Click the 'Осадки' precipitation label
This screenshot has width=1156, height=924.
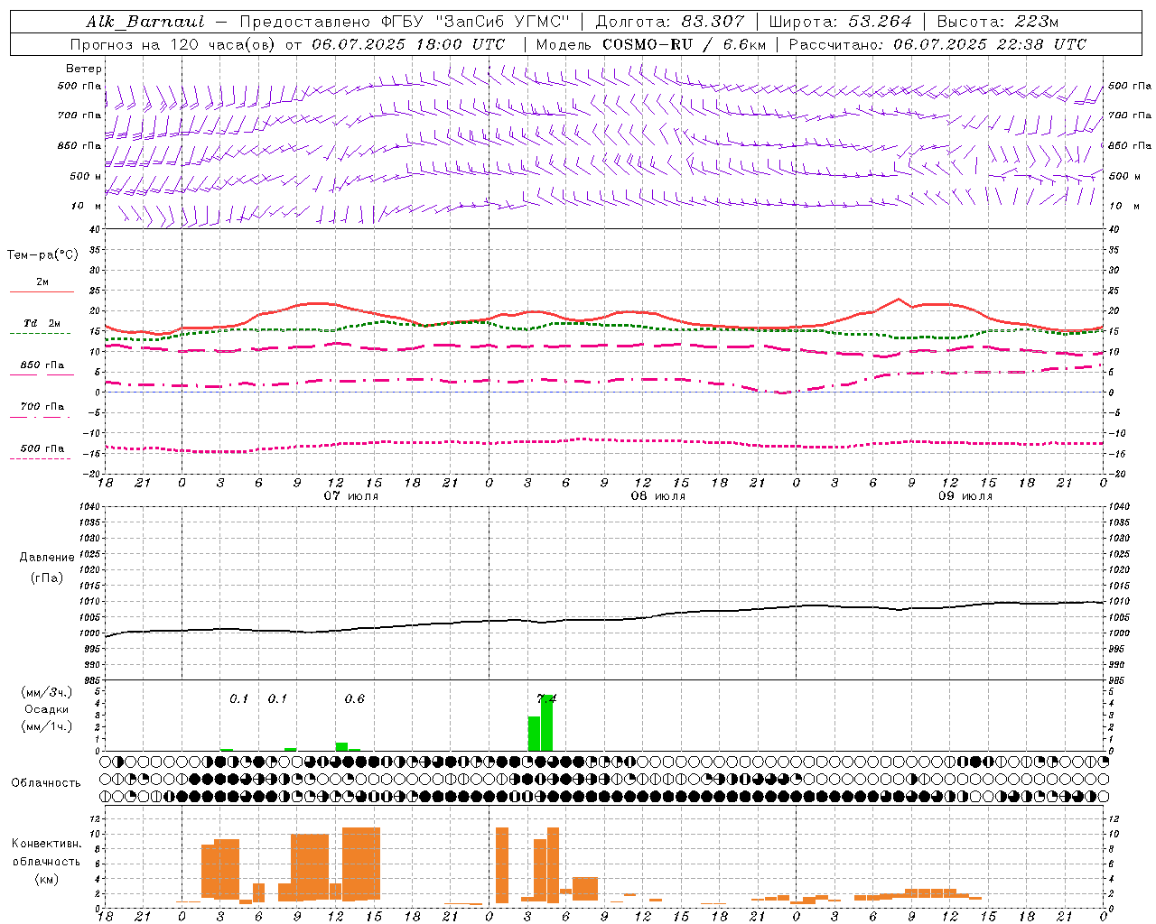pyautogui.click(x=46, y=709)
